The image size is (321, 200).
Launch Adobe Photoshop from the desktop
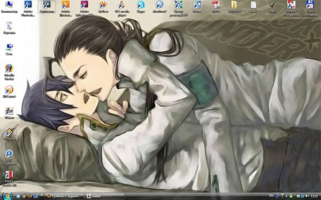click(28, 9)
